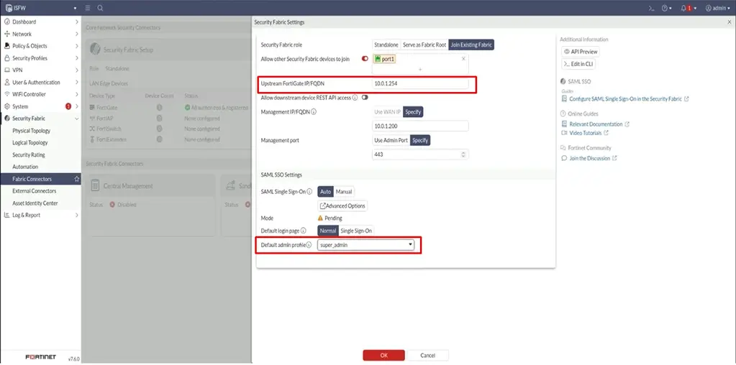Viewport: 736px width, 365px height.
Task: Click info icon next to Default login page
Action: 303,231
